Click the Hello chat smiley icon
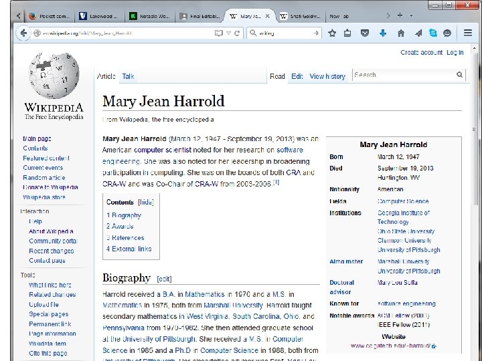This screenshot has width=482, height=361. point(447,33)
